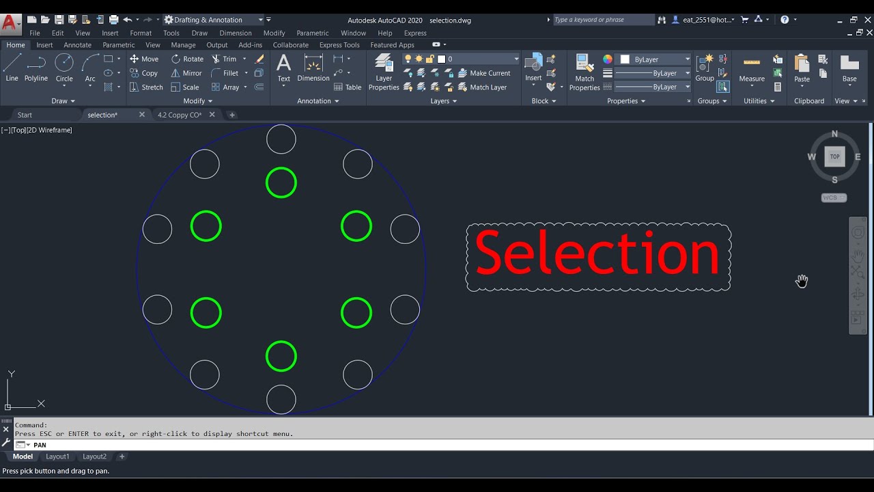Open the linetype ByLayer dropdown
This screenshot has height=492, width=874.
[653, 87]
